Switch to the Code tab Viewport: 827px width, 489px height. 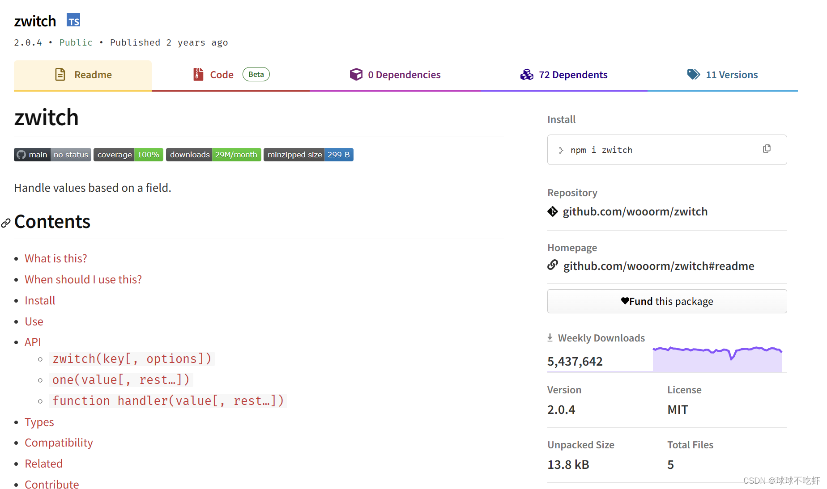coord(230,75)
